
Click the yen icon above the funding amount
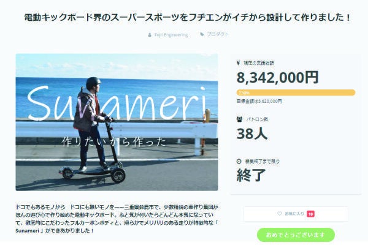[x=238, y=62]
